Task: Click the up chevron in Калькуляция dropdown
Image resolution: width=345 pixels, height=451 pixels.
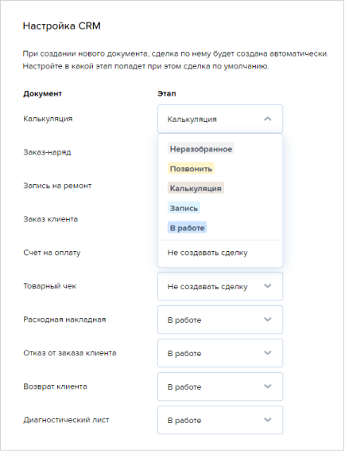Action: click(x=268, y=119)
